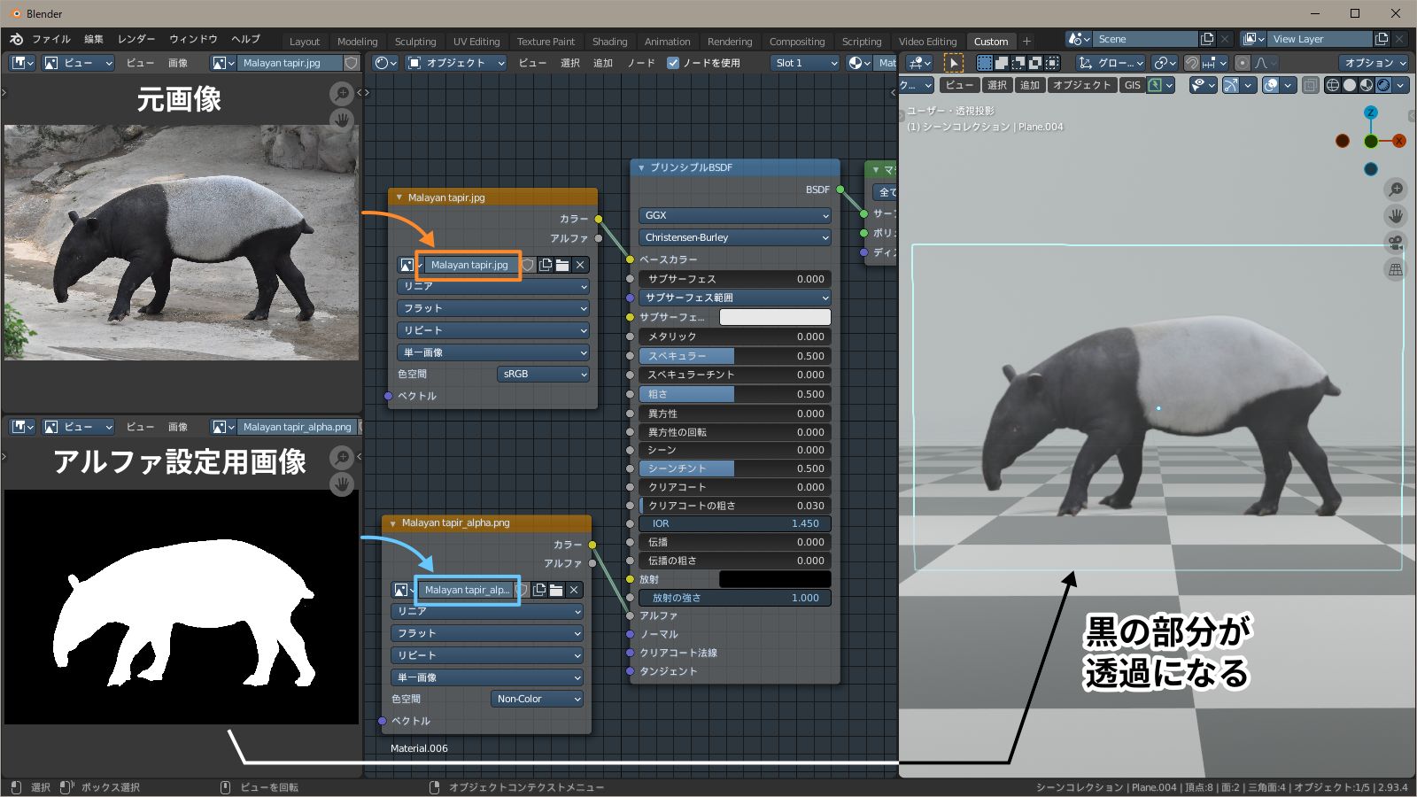Click the zoom icon in the 元画像 image editor
This screenshot has width=1417, height=797.
click(342, 93)
